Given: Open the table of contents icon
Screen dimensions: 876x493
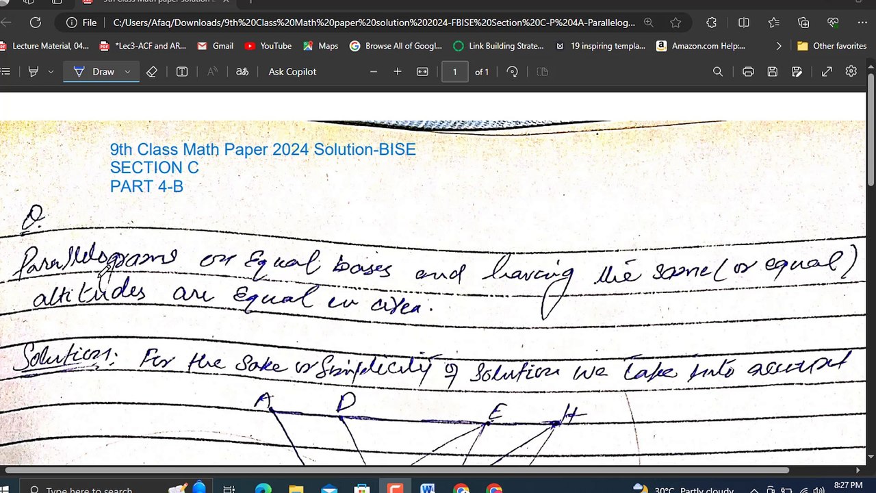Looking at the screenshot, I should click(5, 71).
